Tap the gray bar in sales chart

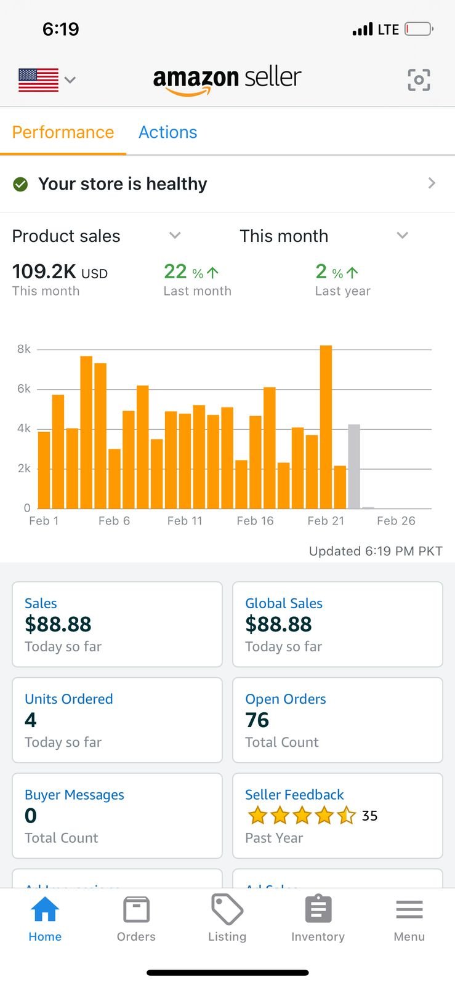coord(354,467)
